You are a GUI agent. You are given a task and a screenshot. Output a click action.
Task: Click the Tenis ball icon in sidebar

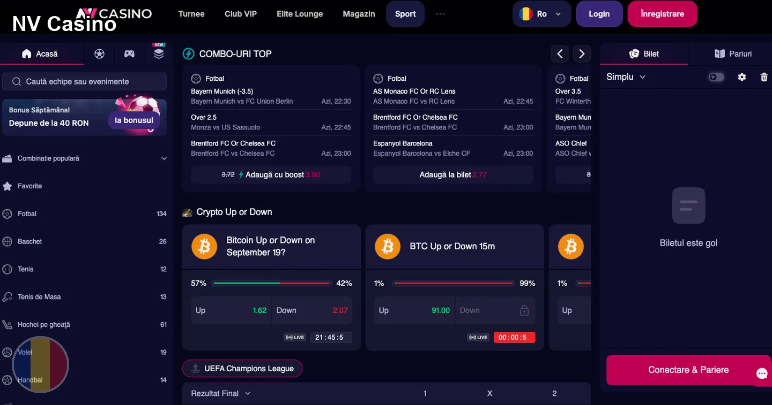pos(8,269)
